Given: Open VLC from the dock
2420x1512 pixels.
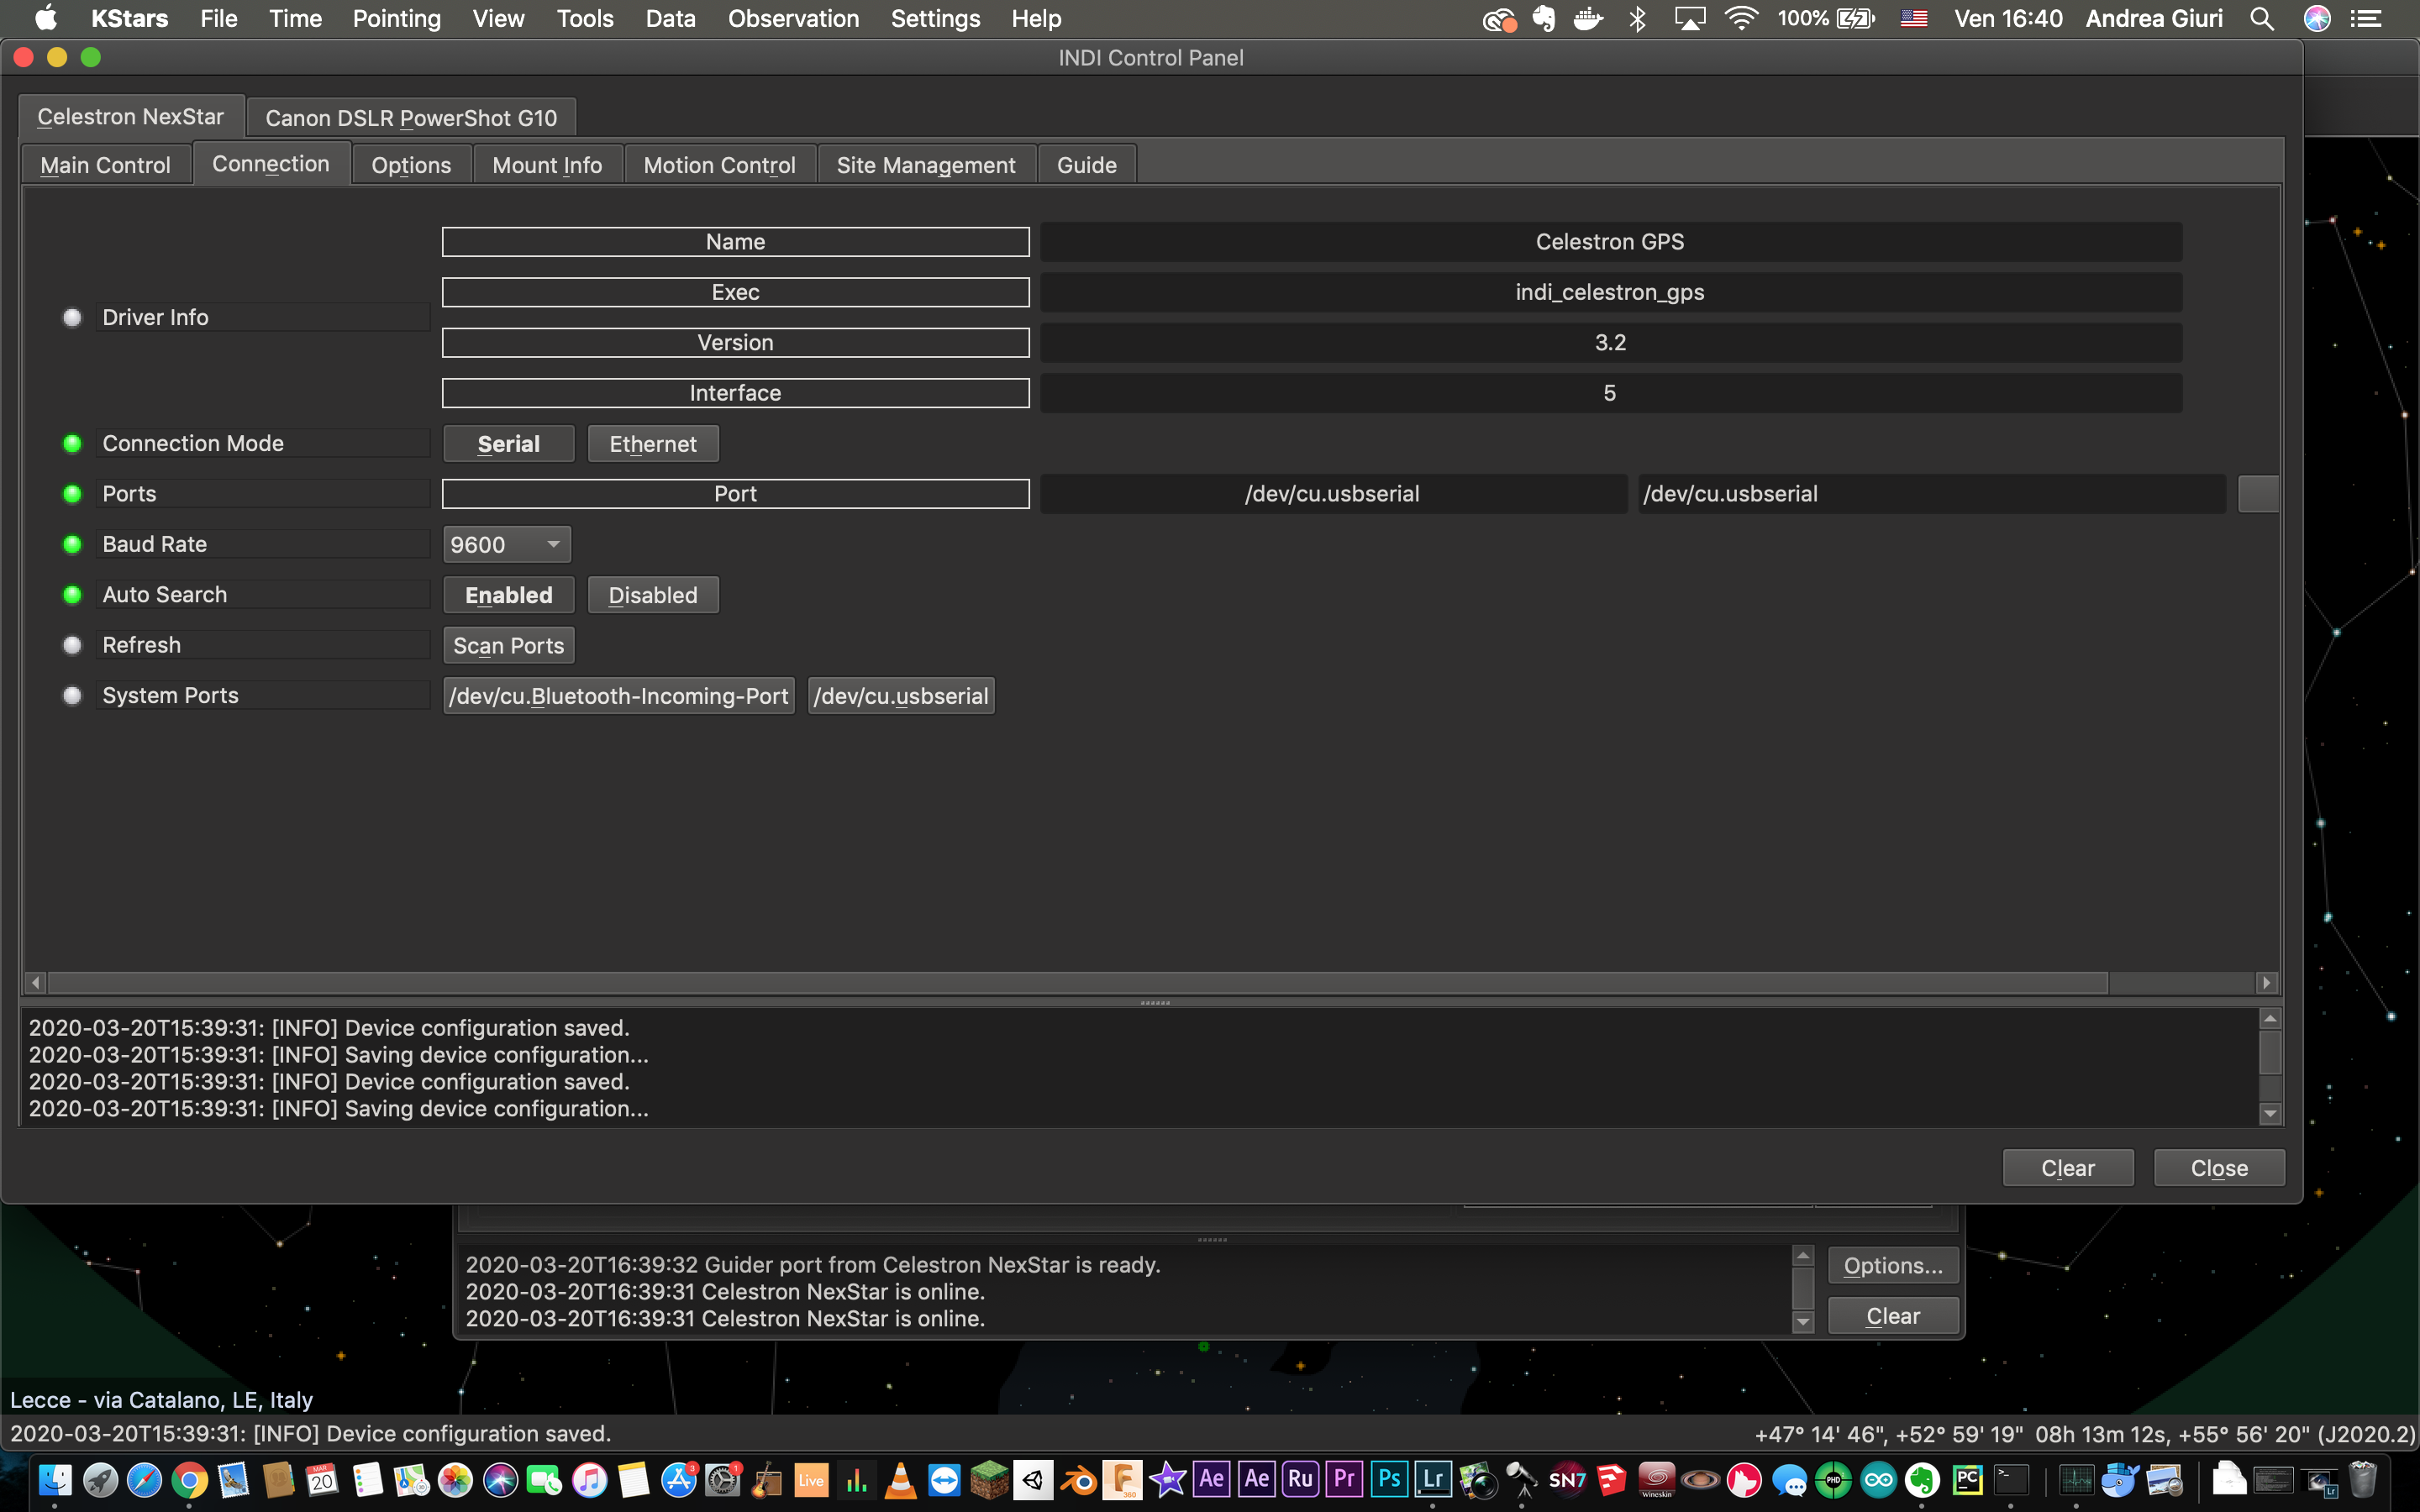Looking at the screenshot, I should point(900,1479).
